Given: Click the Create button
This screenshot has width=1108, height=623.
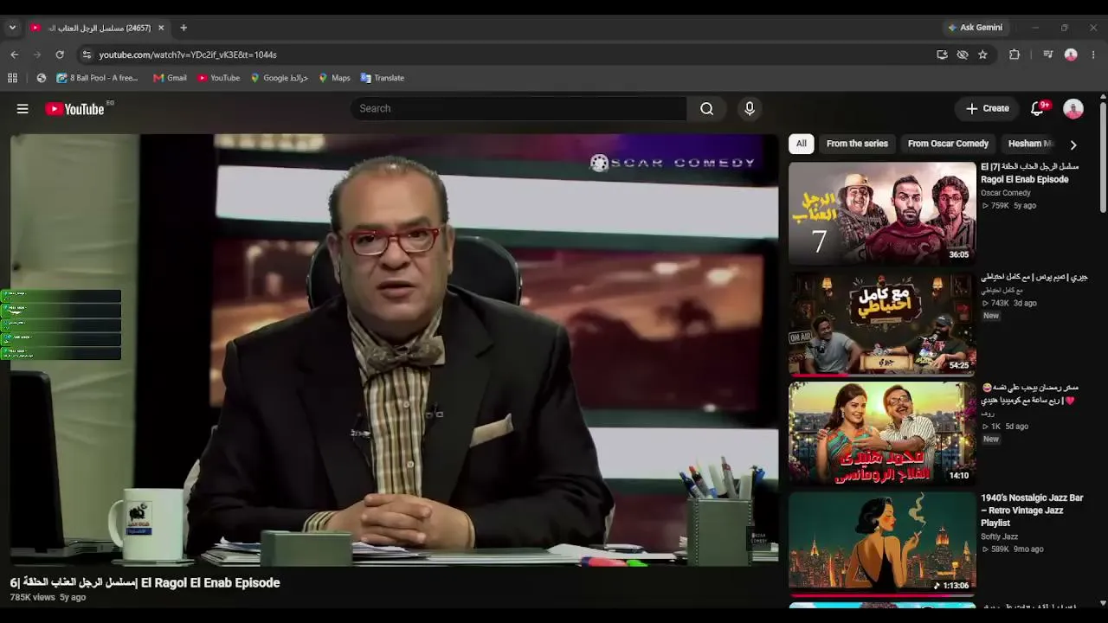Looking at the screenshot, I should [x=988, y=108].
